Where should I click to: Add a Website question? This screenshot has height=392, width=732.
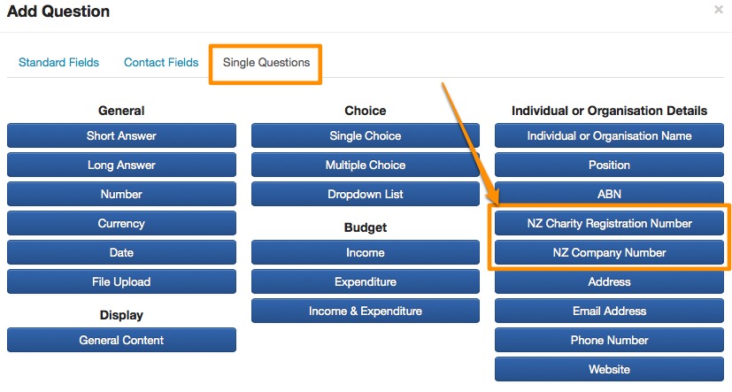[609, 370]
